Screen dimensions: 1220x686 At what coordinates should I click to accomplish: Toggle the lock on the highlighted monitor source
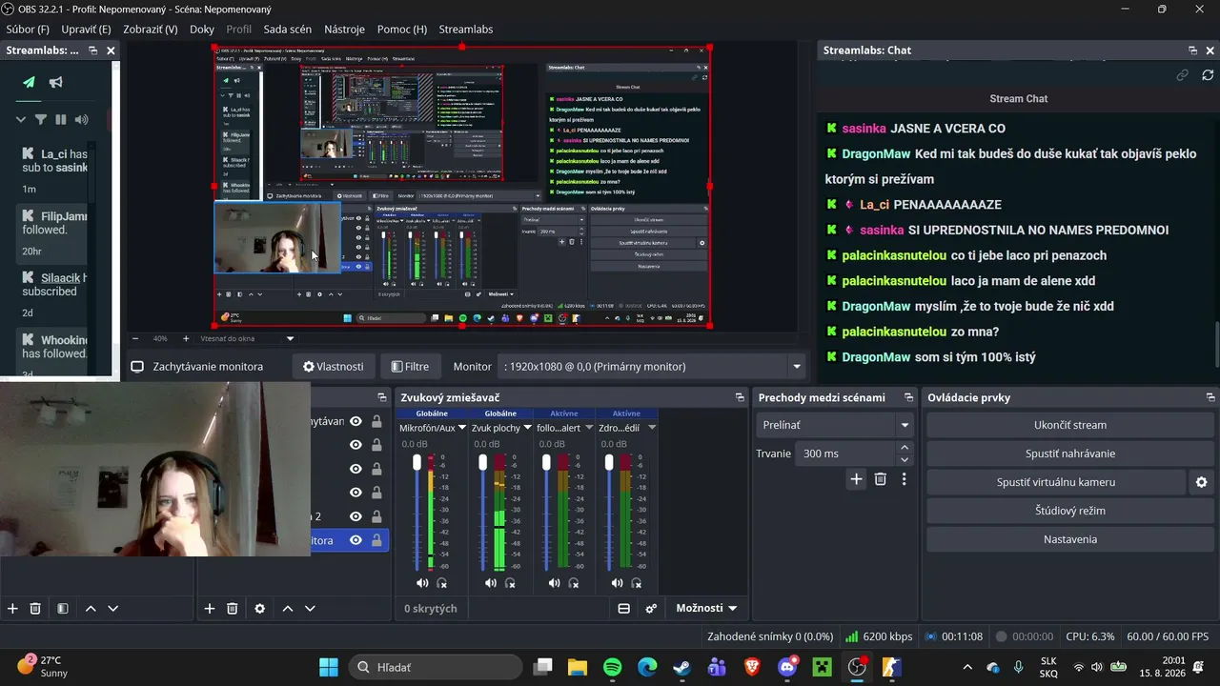[376, 540]
